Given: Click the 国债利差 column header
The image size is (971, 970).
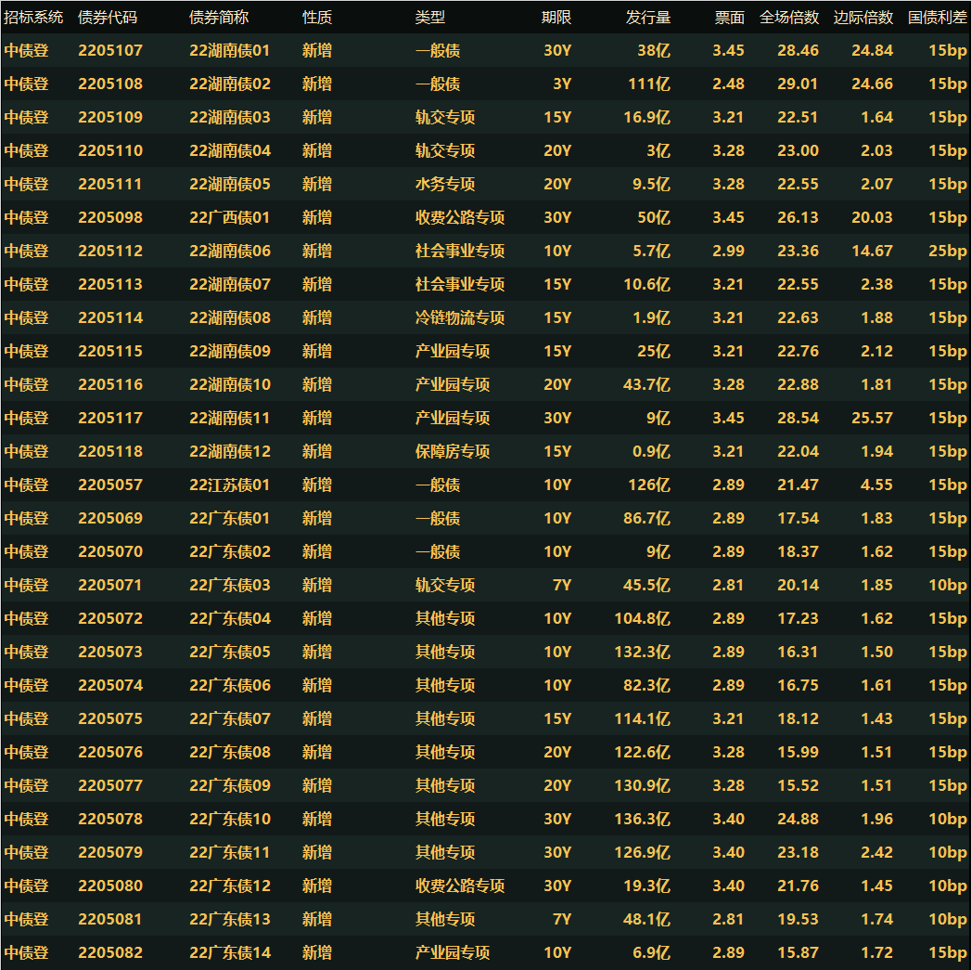Looking at the screenshot, I should point(937,18).
